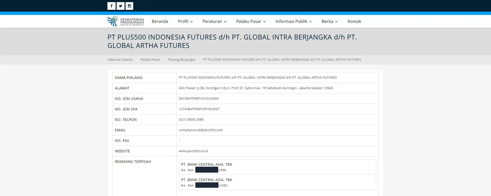The height and width of the screenshot is (196, 491).
Task: Click the NO. IZIN SPA label
Action: [126, 109]
